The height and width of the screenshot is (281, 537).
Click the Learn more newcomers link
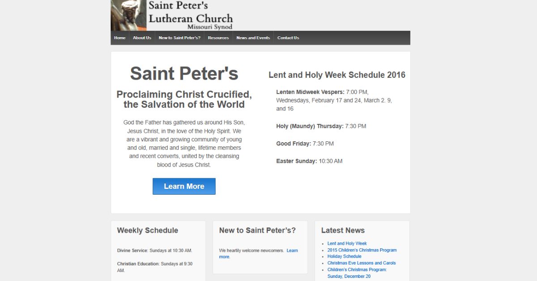pyautogui.click(x=292, y=250)
